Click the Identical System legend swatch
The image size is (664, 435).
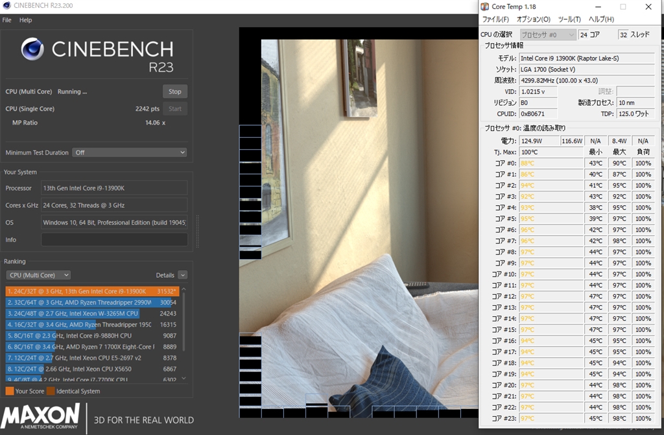point(51,391)
